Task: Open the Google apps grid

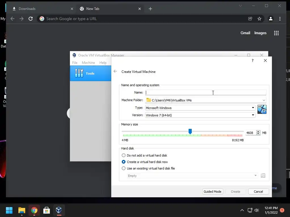Action: [x=276, y=33]
